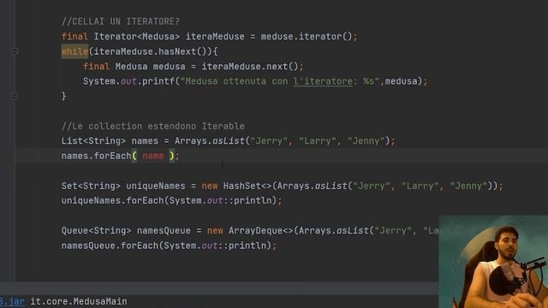Click names.forEach method call
548x308 pixels.
[x=96, y=156]
